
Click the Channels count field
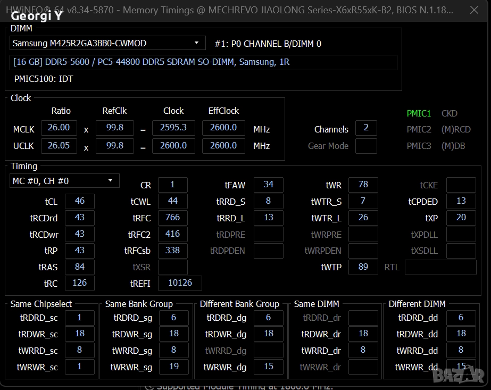tap(365, 128)
